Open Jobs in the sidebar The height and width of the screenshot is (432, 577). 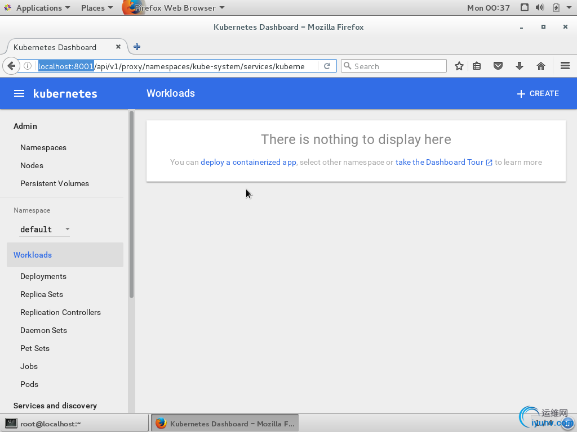(29, 367)
